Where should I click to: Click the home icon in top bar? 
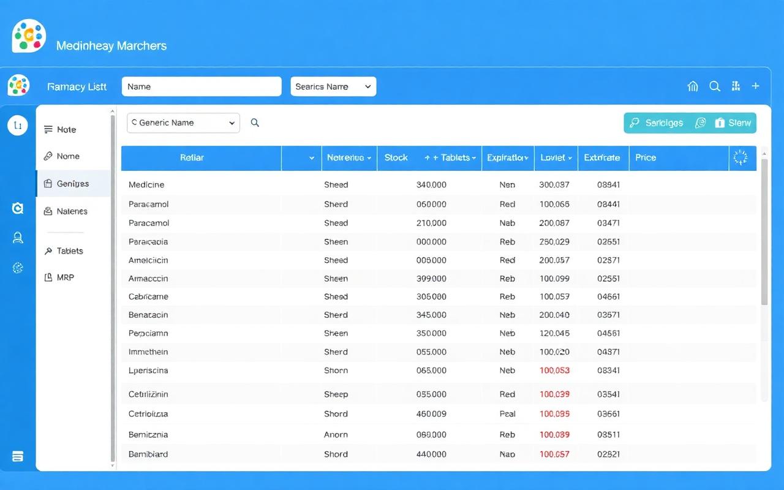pyautogui.click(x=693, y=86)
